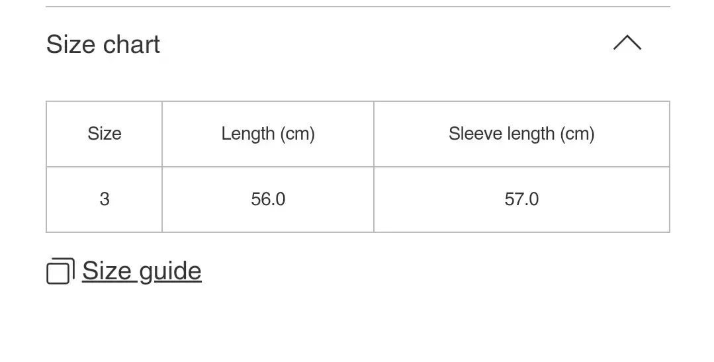The image size is (714, 362).
Task: Click the word "Size" in the section title
Action: pyautogui.click(x=70, y=45)
